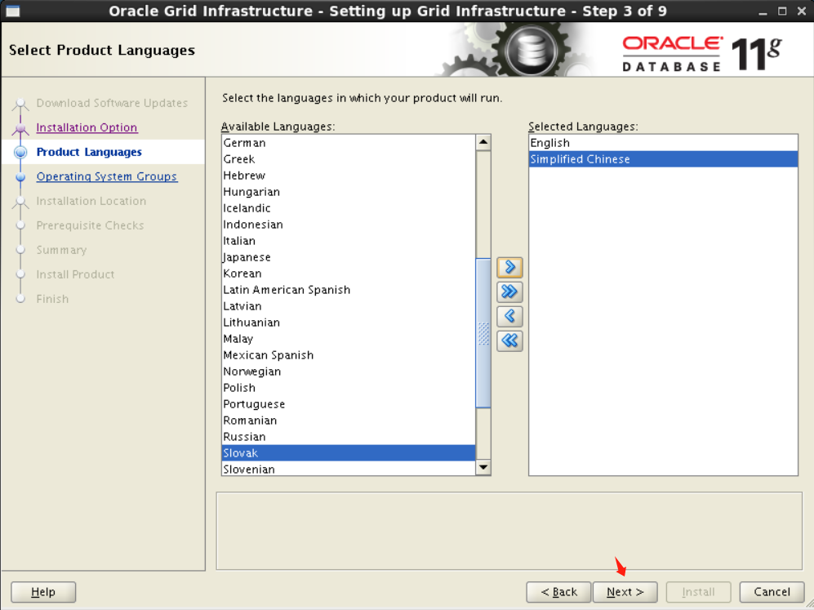The width and height of the screenshot is (814, 610).
Task: Select Norwegian in available languages
Action: click(349, 372)
